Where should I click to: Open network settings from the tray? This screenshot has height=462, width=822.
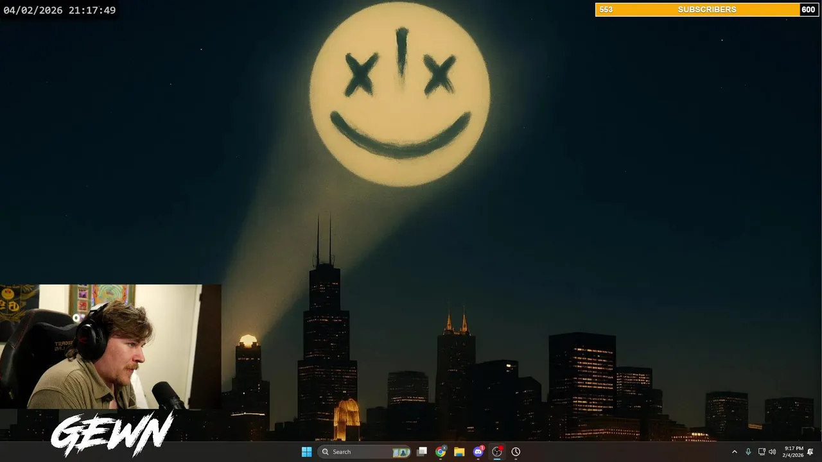tap(762, 452)
